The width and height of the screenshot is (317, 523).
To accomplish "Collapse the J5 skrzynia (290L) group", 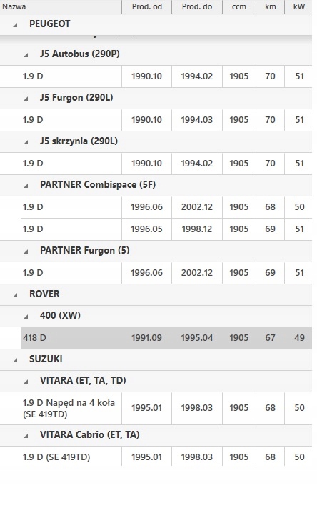I will click(26, 142).
